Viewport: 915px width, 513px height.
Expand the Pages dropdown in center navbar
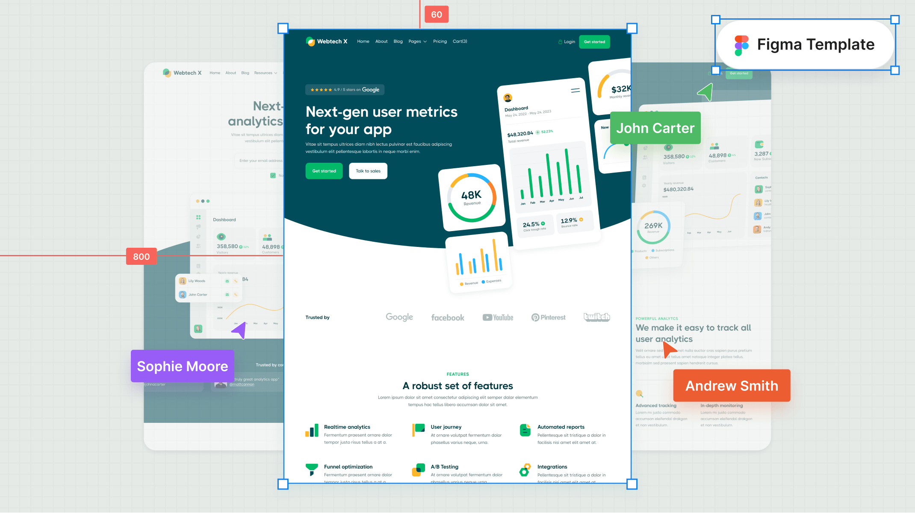pos(417,41)
